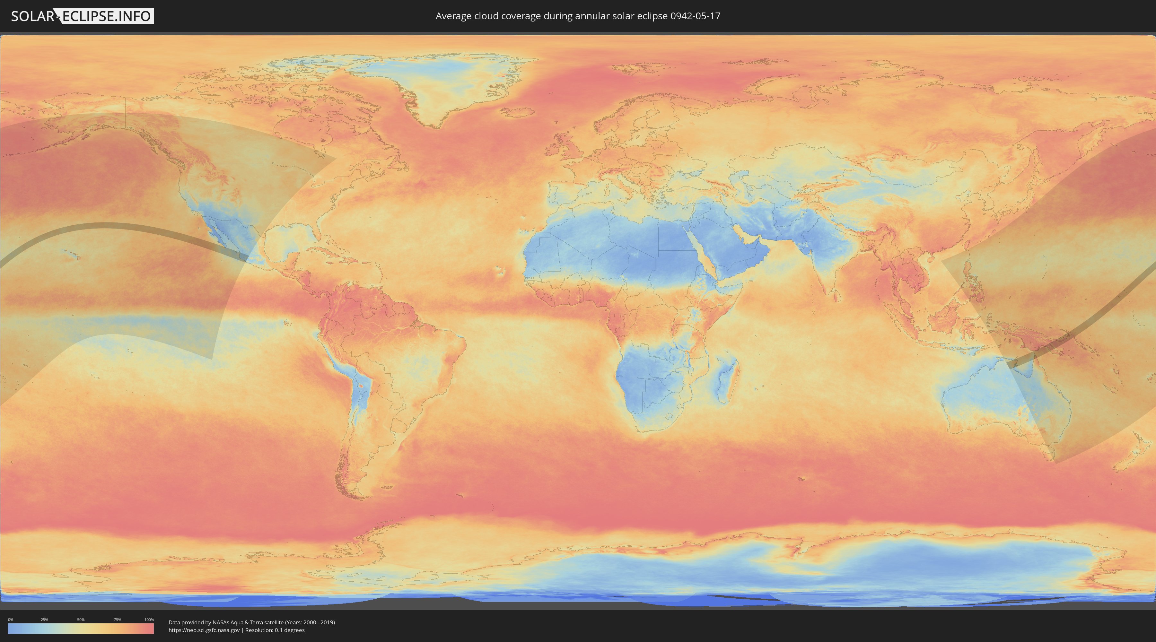Click the 50% legend label
The width and height of the screenshot is (1156, 642).
pyautogui.click(x=81, y=620)
